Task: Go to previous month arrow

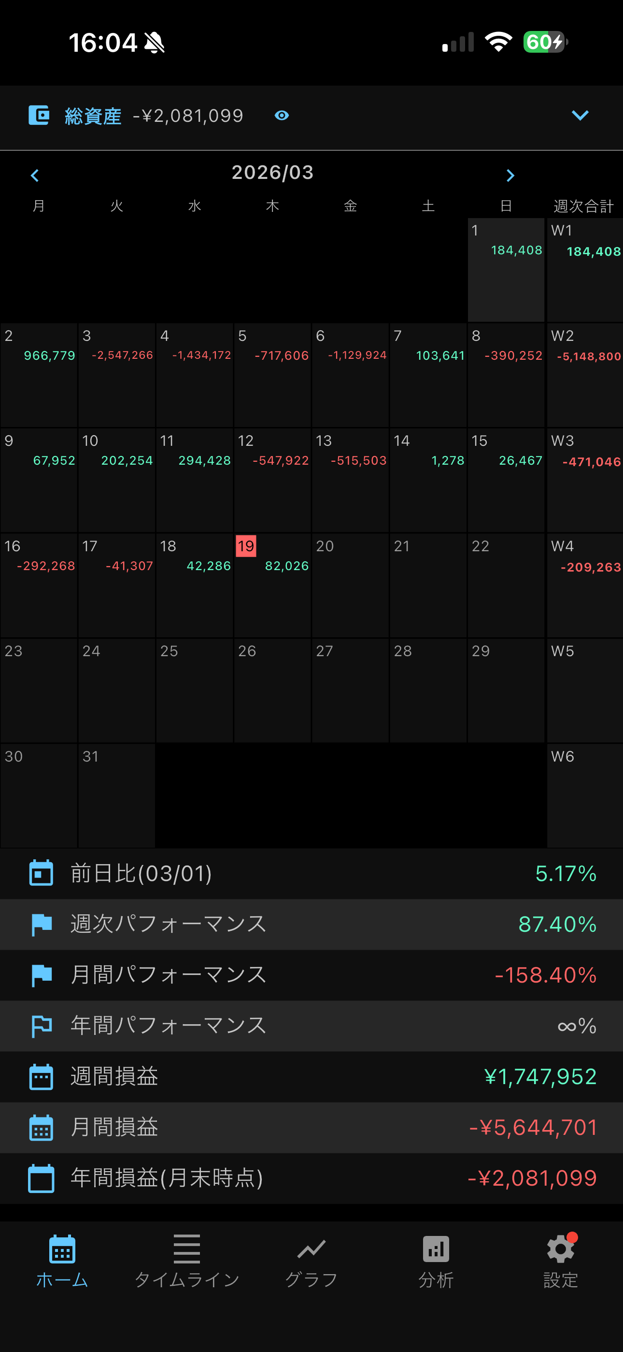Action: [35, 176]
